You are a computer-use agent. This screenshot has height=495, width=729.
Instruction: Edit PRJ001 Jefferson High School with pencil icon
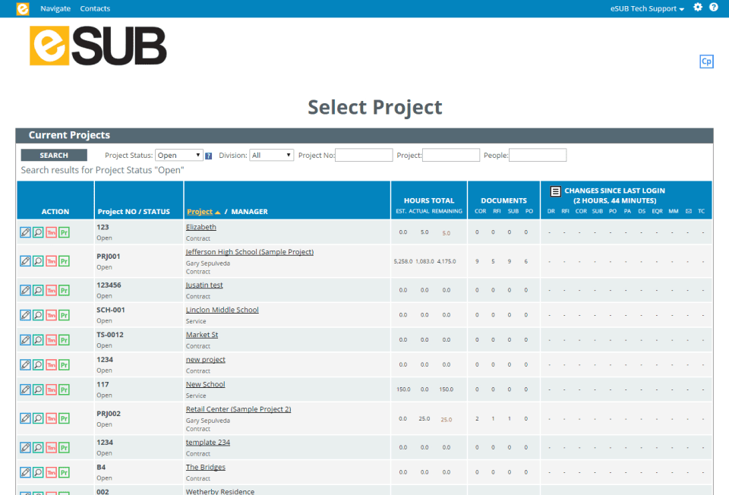coord(26,261)
